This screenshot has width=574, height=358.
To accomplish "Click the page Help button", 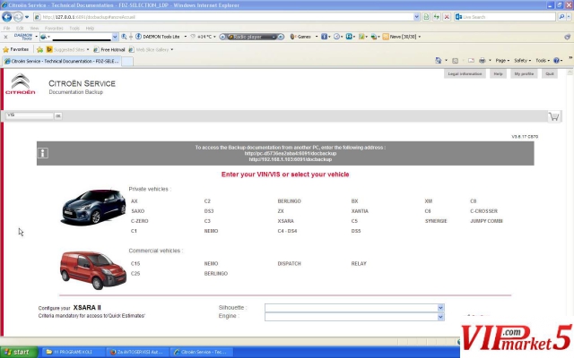I will [498, 73].
